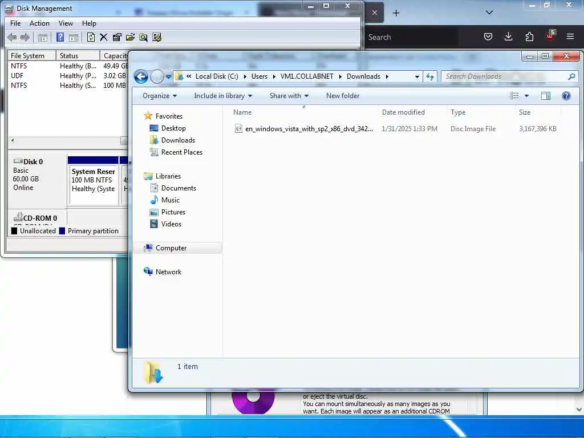Click Firefox Pocket save icon
This screenshot has width=584, height=438.
tap(488, 36)
